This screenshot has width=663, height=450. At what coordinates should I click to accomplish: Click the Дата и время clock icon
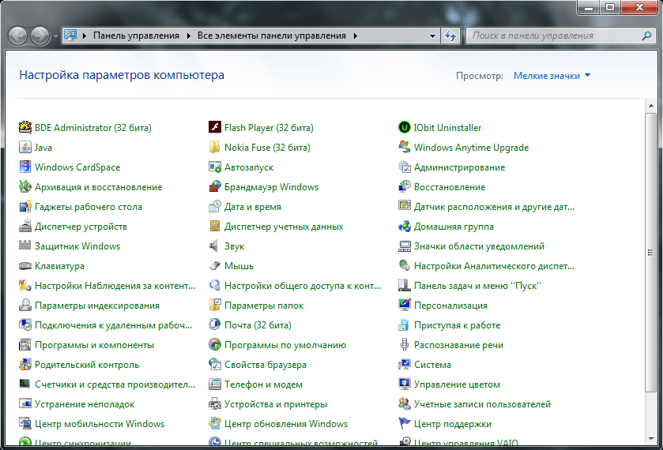[215, 207]
